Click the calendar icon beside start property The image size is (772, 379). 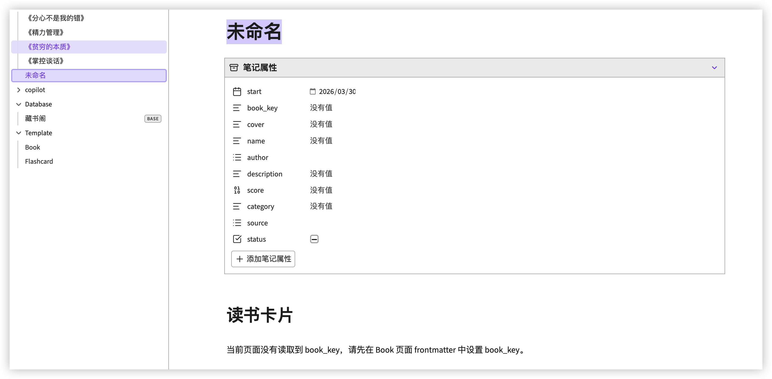click(237, 92)
